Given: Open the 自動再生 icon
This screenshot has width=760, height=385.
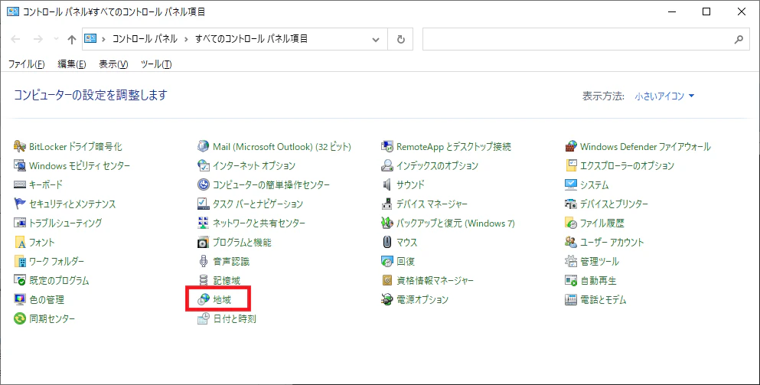Looking at the screenshot, I should (x=571, y=280).
